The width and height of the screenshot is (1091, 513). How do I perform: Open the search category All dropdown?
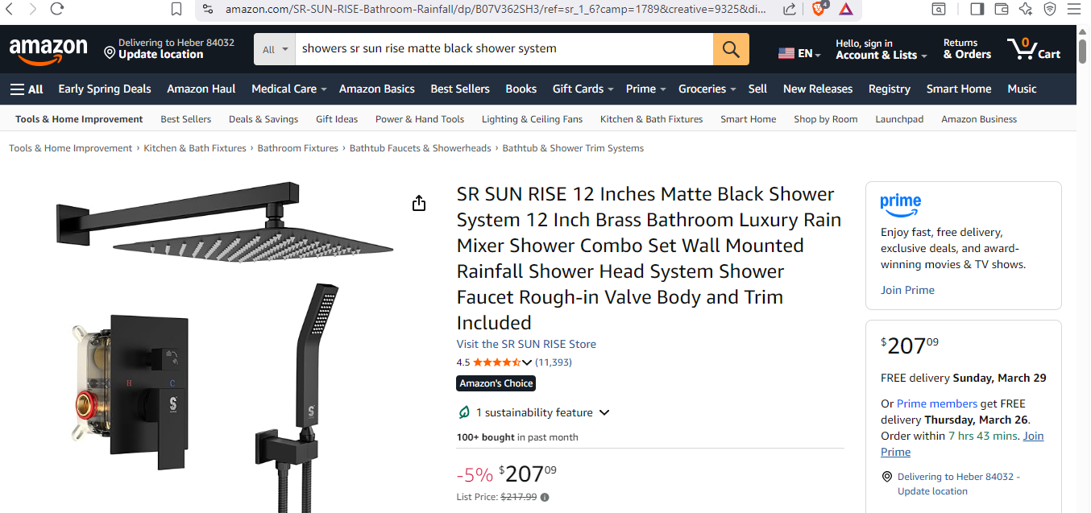[275, 49]
